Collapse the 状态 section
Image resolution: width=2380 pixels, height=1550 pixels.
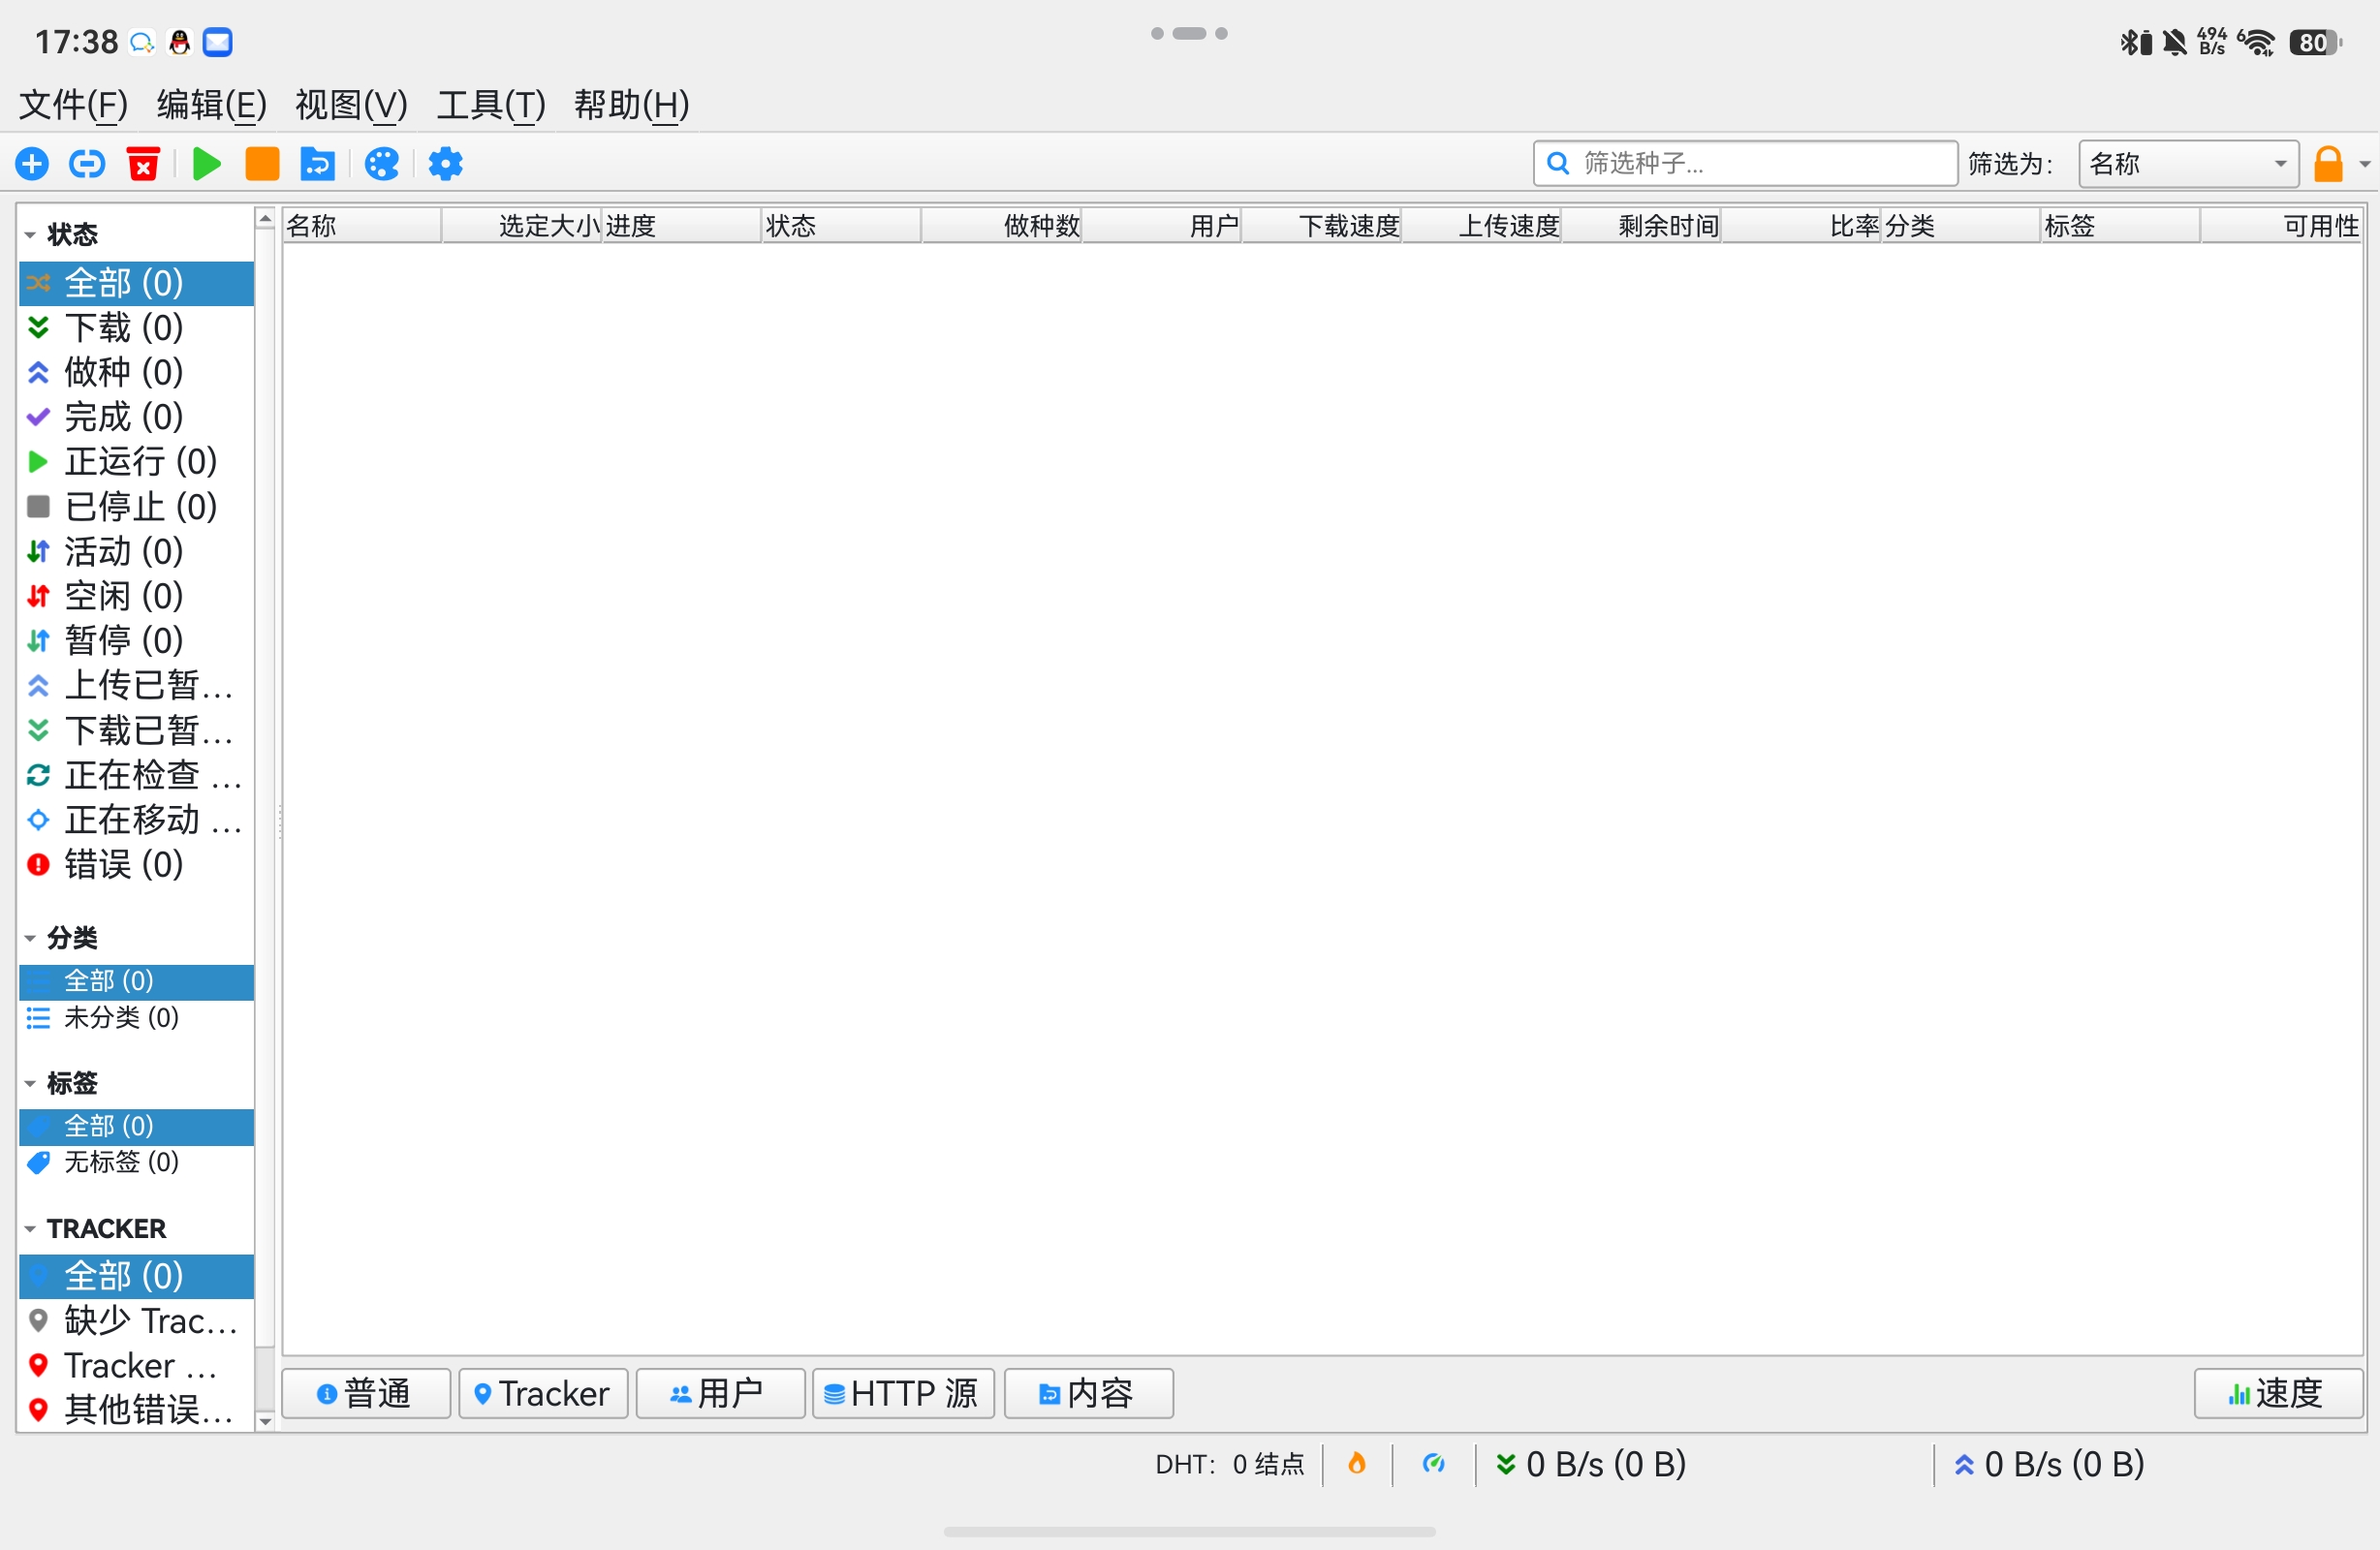(x=30, y=235)
